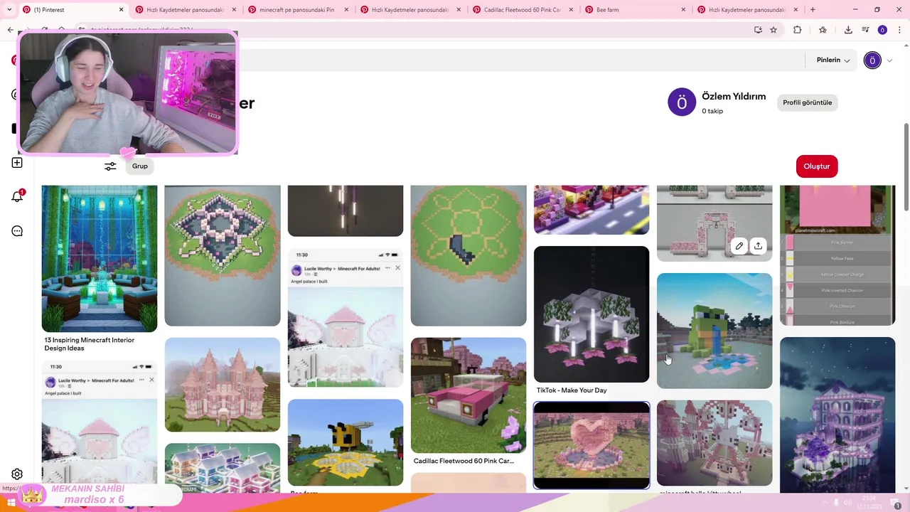Open the Minecraft bee build pin
This screenshot has height=512, width=910.
(346, 442)
